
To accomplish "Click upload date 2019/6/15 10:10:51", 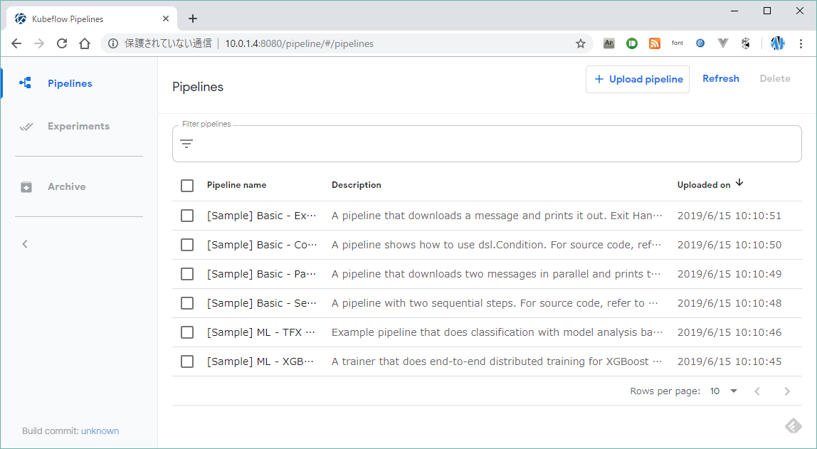I will tap(729, 216).
